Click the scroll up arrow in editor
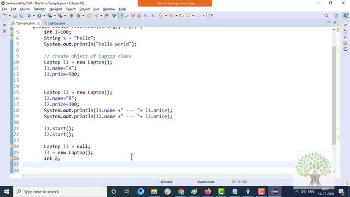 click(334, 30)
